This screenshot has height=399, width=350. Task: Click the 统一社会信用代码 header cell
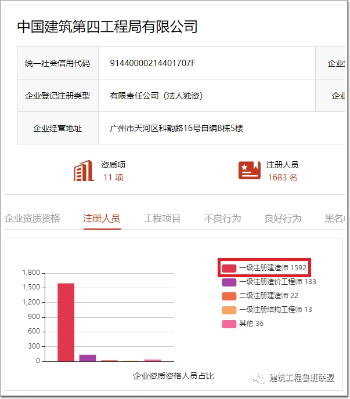57,63
